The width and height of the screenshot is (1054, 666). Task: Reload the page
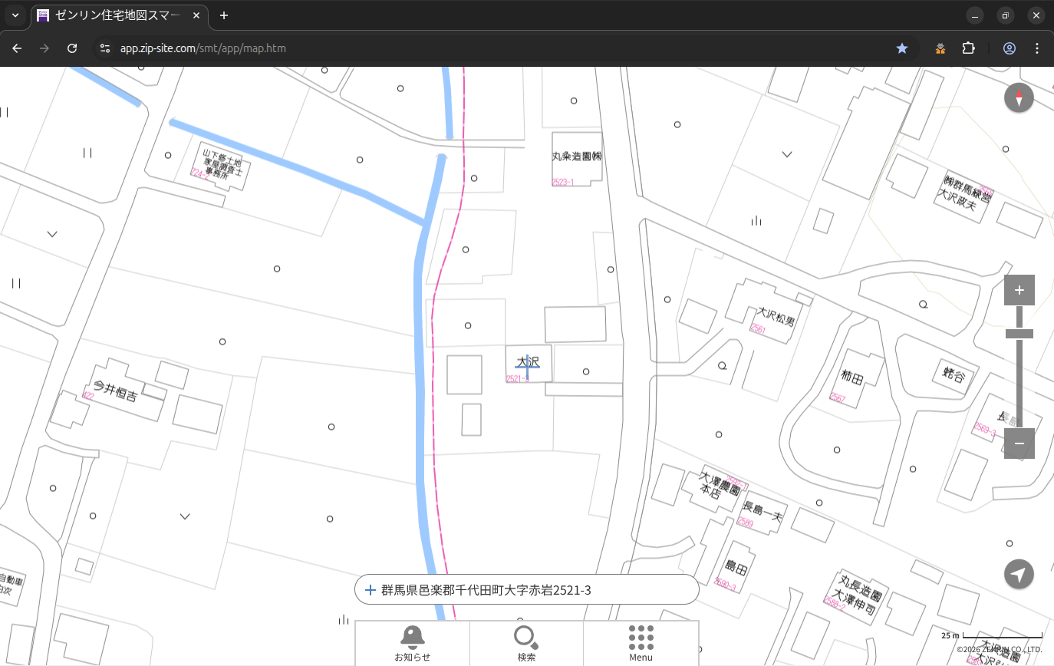pos(72,48)
